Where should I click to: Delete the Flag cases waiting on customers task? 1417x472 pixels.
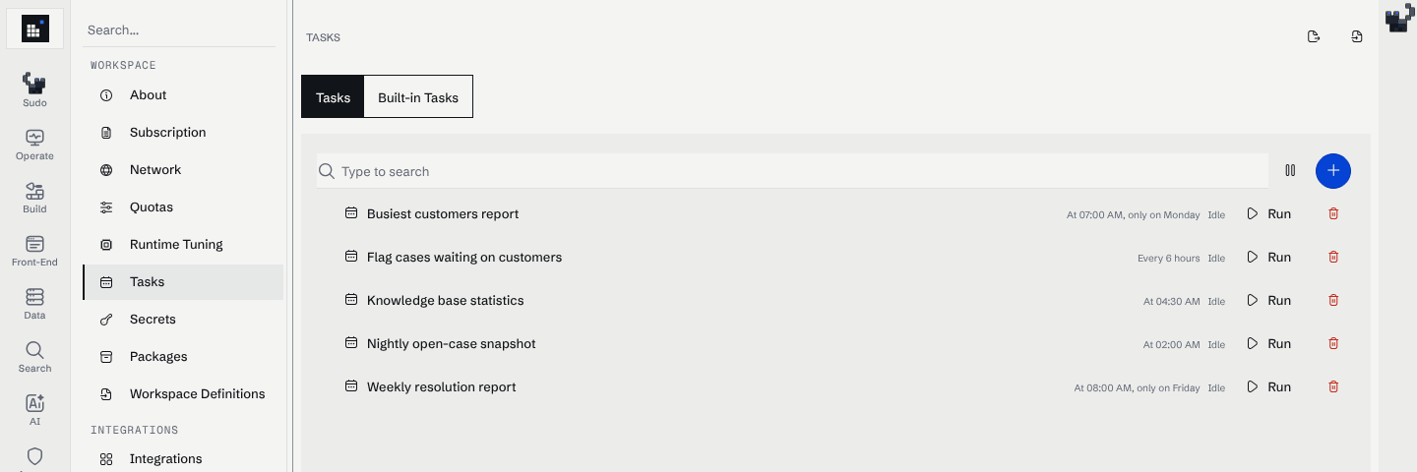tap(1333, 257)
